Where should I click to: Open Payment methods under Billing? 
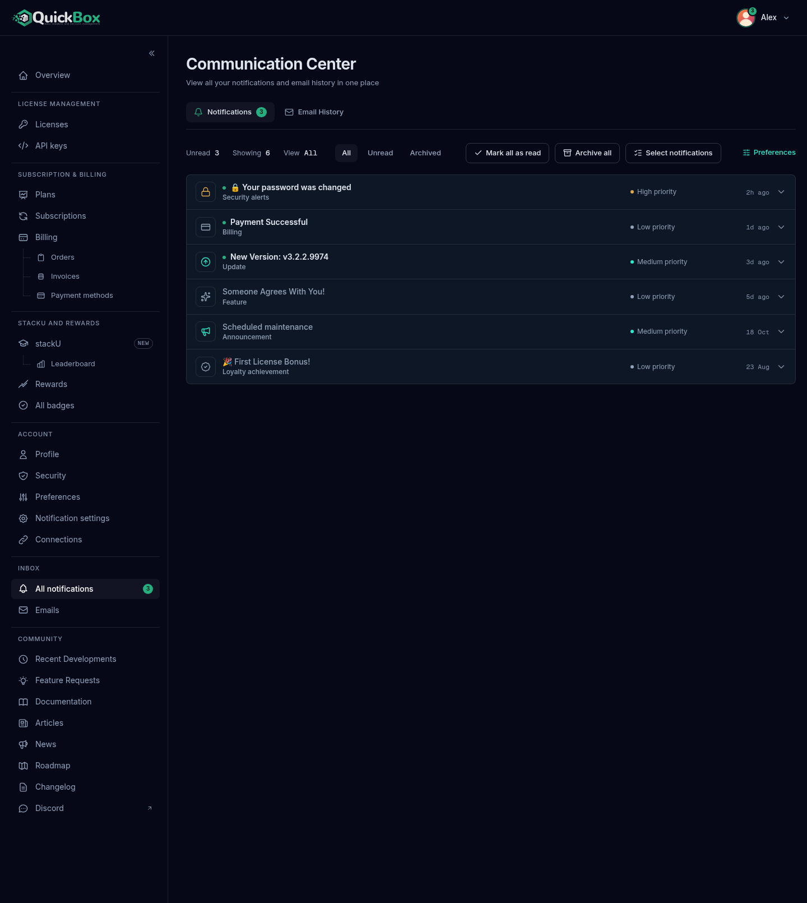click(x=95, y=296)
